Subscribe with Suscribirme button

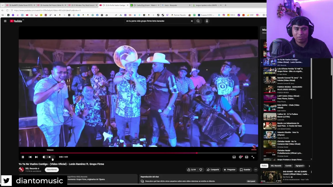click(x=52, y=170)
